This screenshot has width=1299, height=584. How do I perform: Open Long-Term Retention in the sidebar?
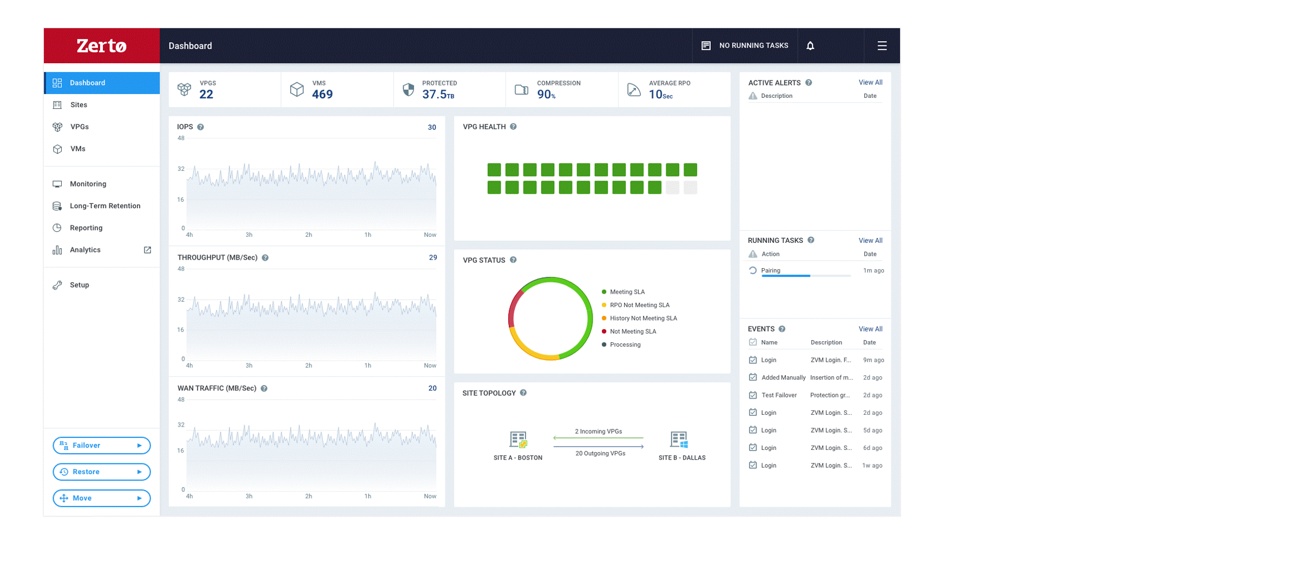coord(104,206)
